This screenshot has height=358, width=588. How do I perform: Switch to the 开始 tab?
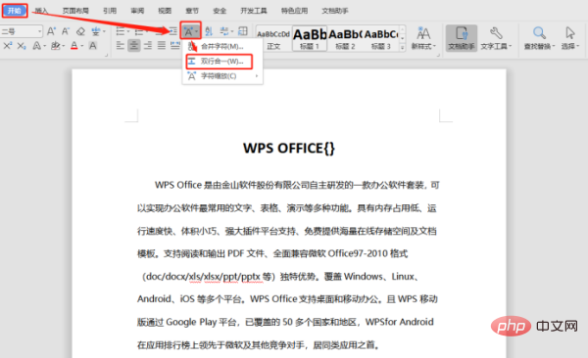(15, 11)
